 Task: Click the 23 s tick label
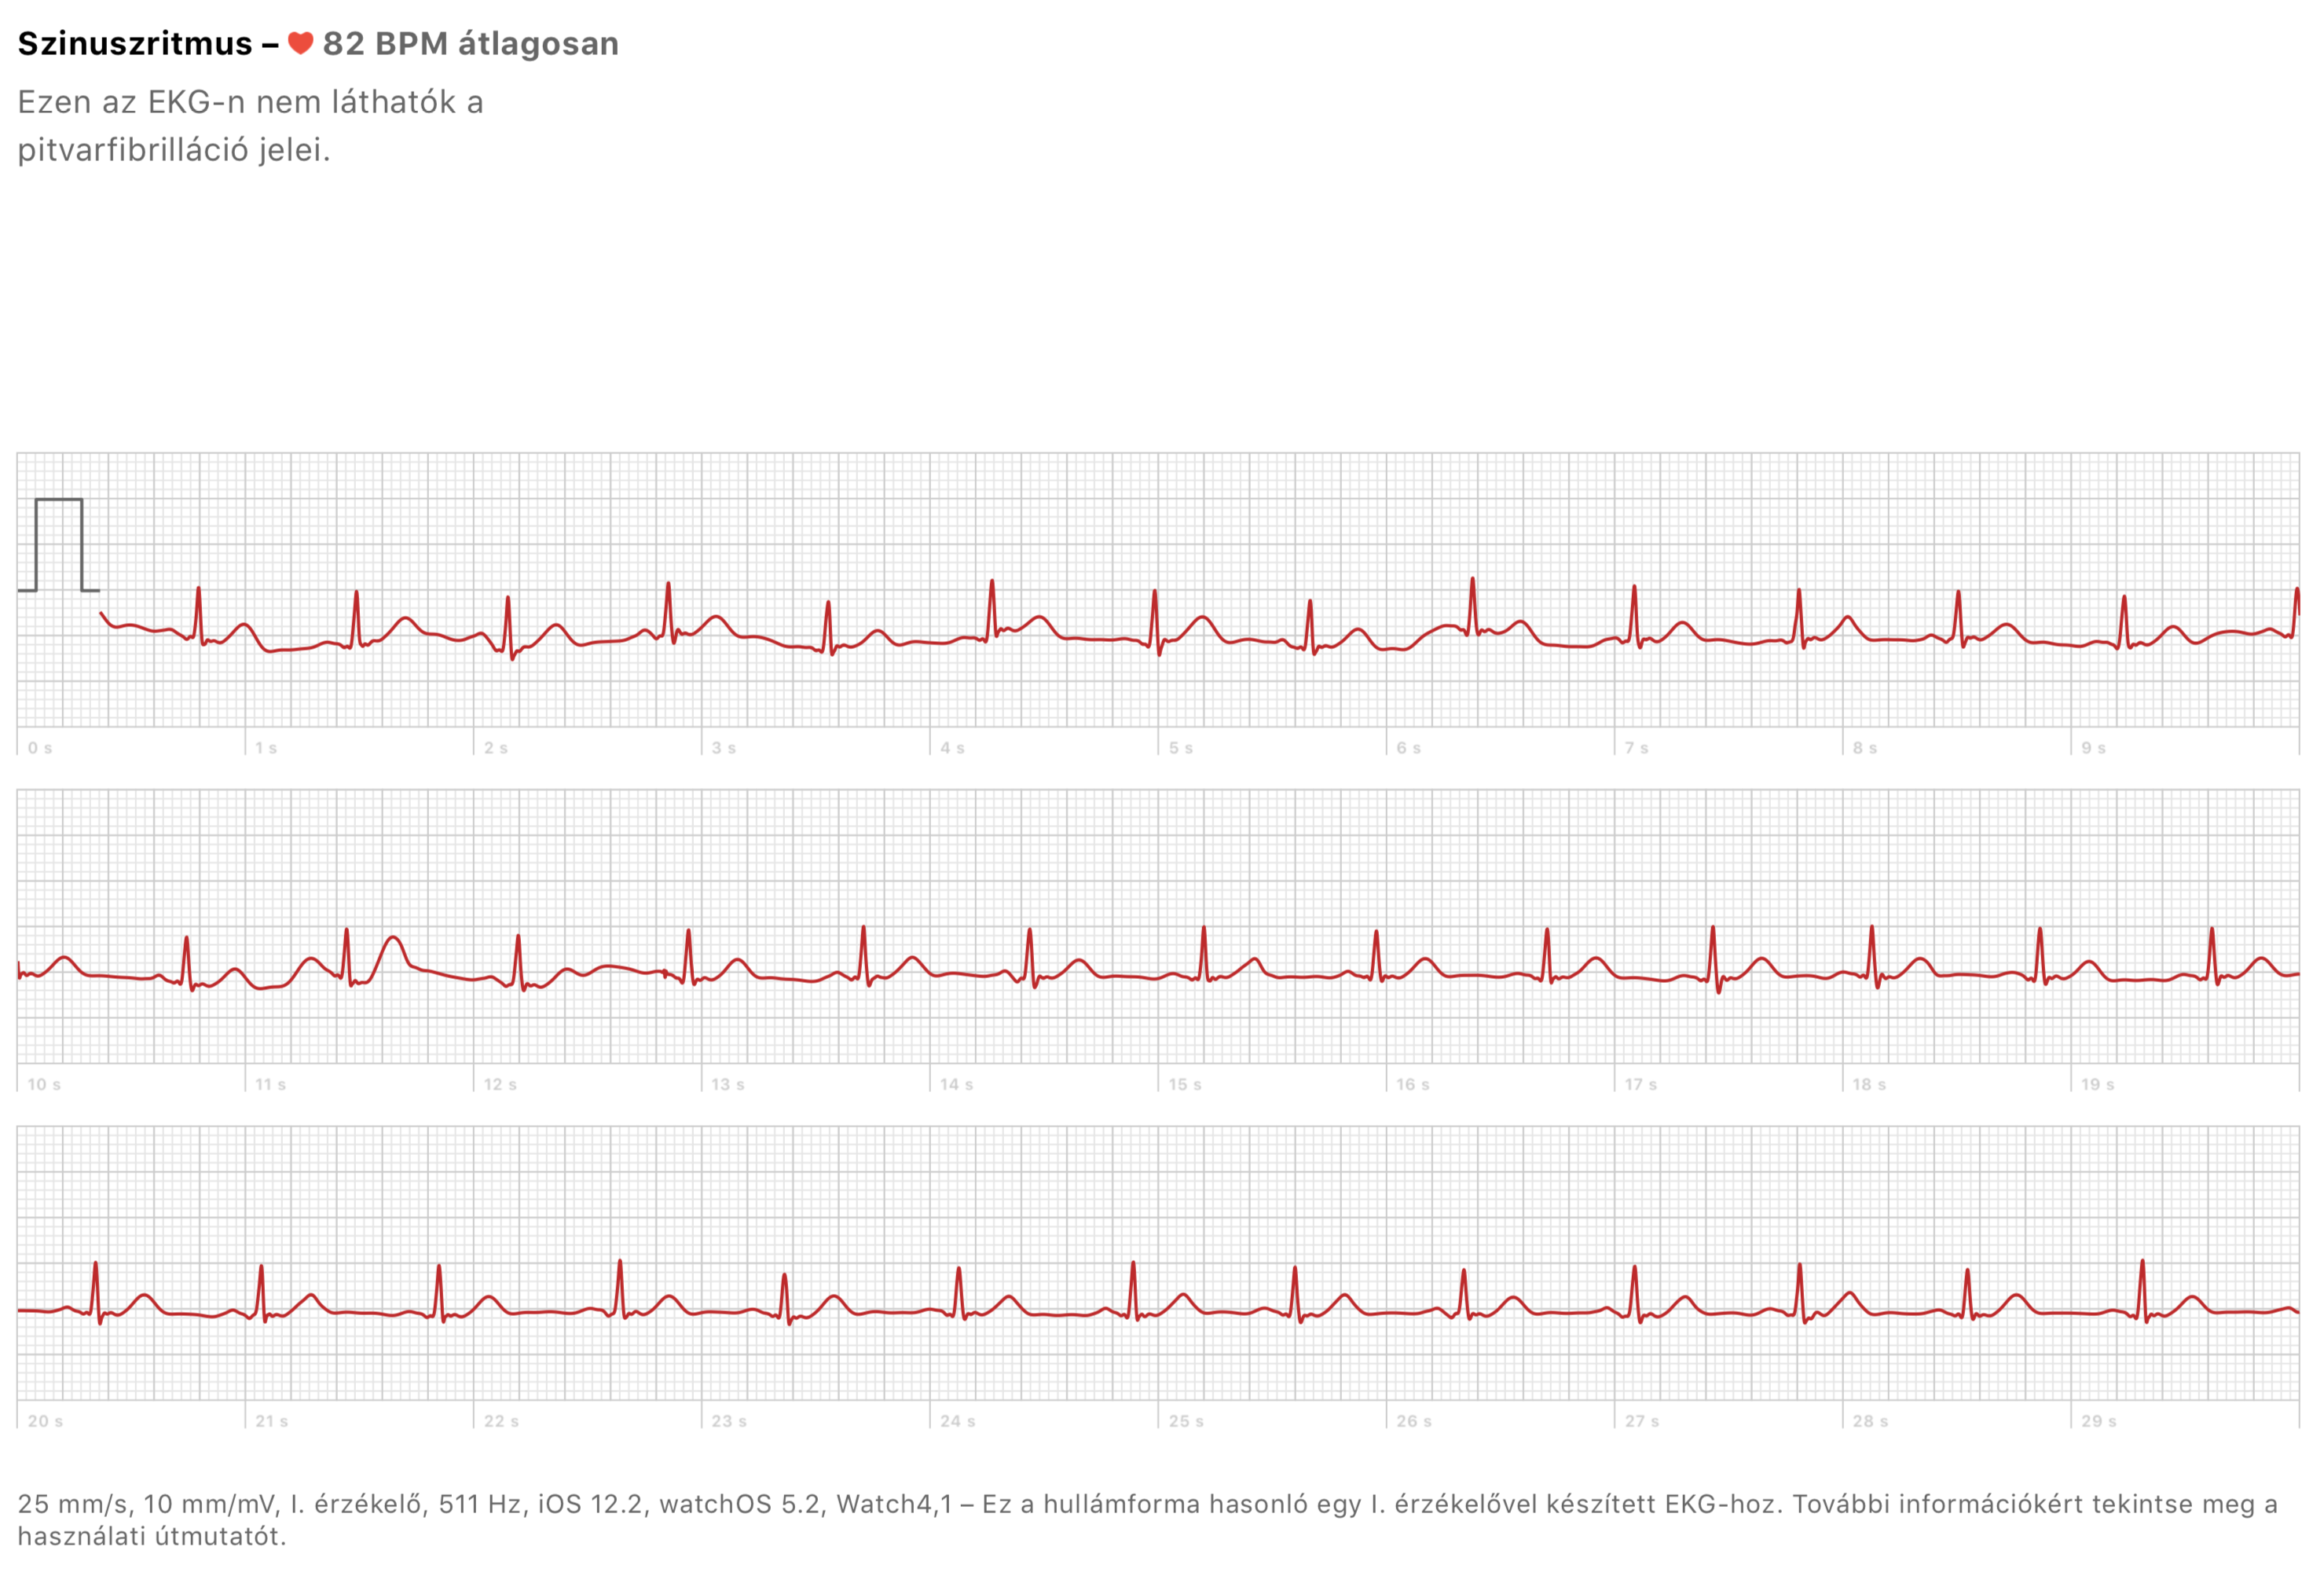click(729, 1422)
